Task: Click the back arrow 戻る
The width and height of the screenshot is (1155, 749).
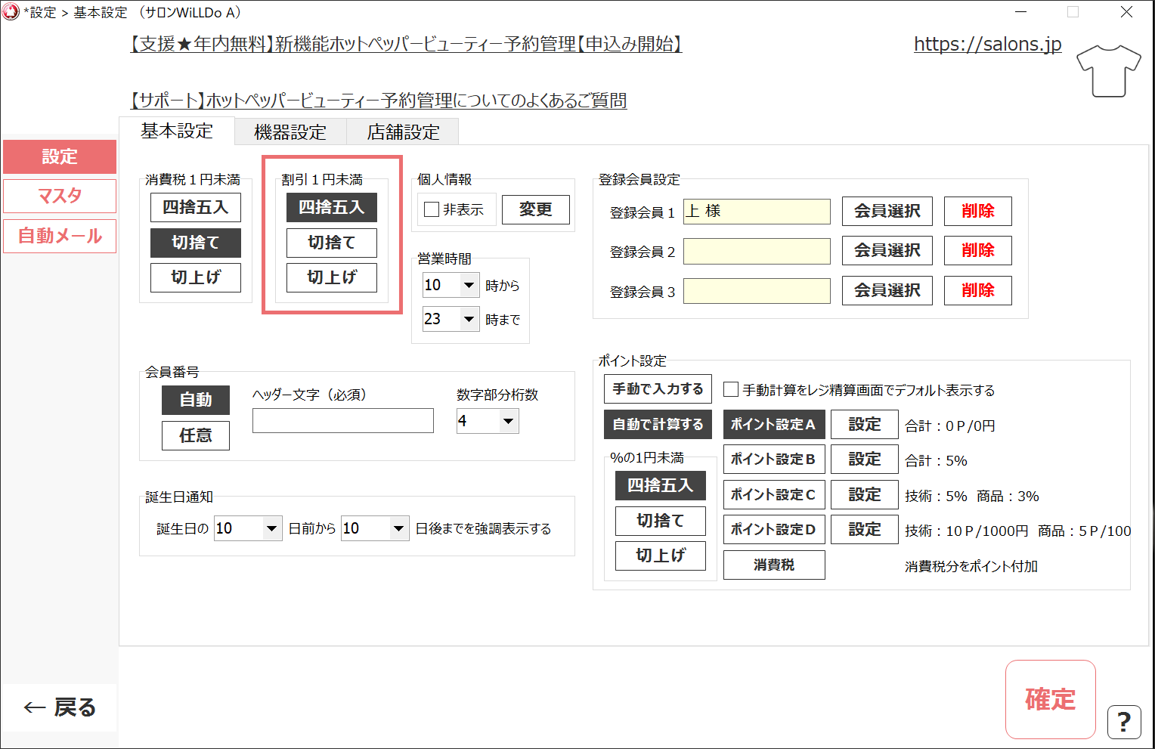Action: [60, 707]
